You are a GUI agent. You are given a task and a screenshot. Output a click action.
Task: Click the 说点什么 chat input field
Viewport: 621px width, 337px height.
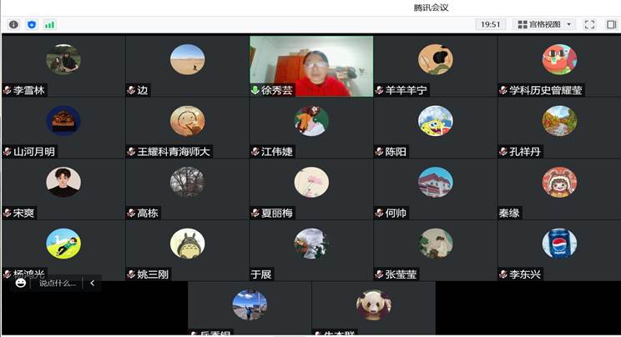pyautogui.click(x=57, y=283)
